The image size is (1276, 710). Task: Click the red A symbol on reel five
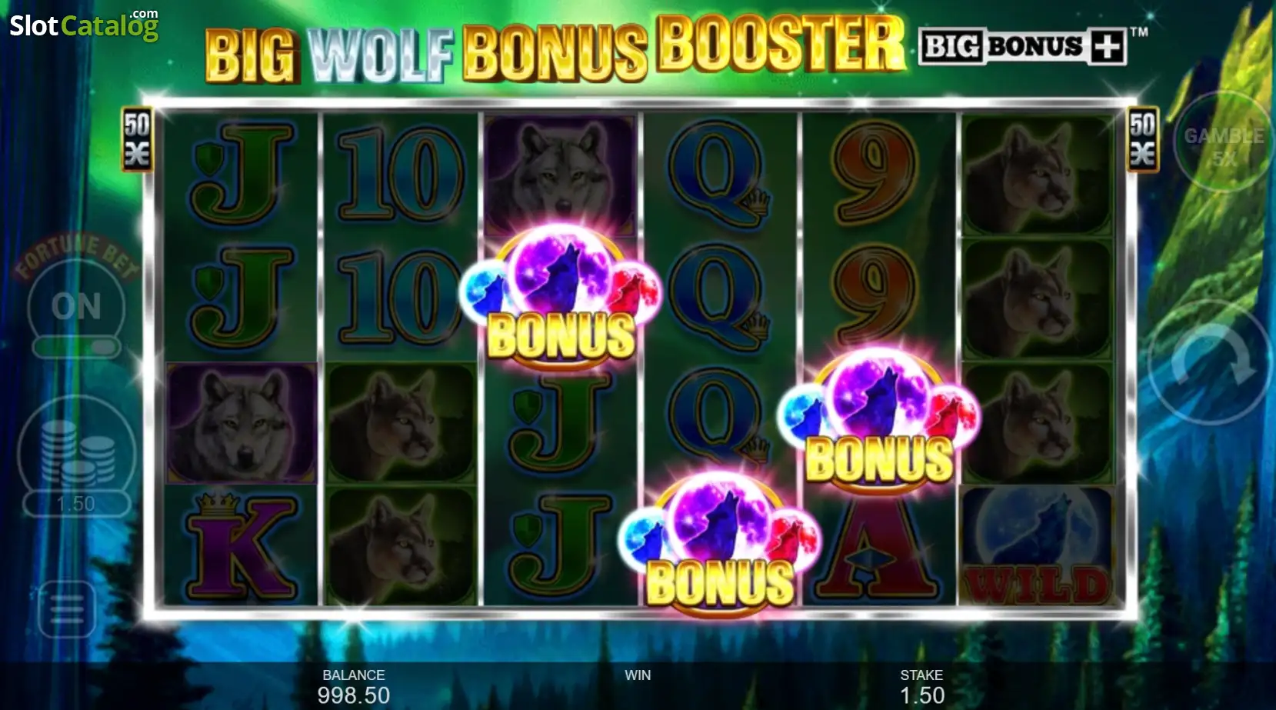click(878, 550)
